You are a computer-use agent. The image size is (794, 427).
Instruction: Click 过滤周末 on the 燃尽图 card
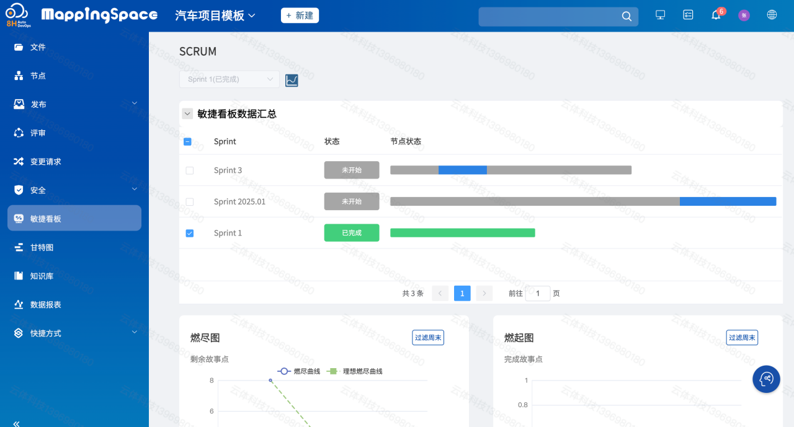428,338
